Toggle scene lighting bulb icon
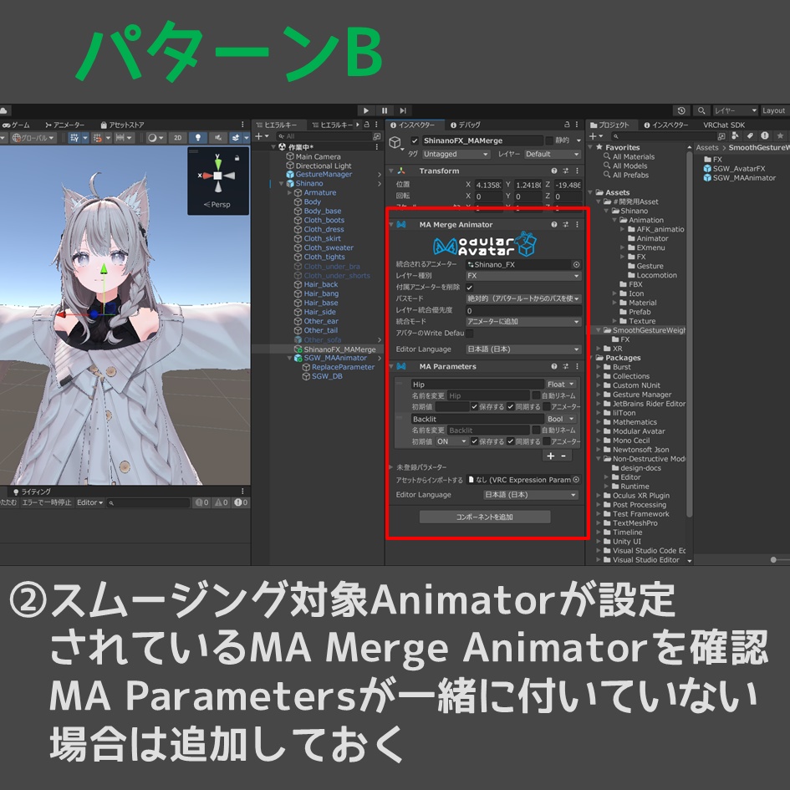790x790 pixels. click(x=197, y=136)
